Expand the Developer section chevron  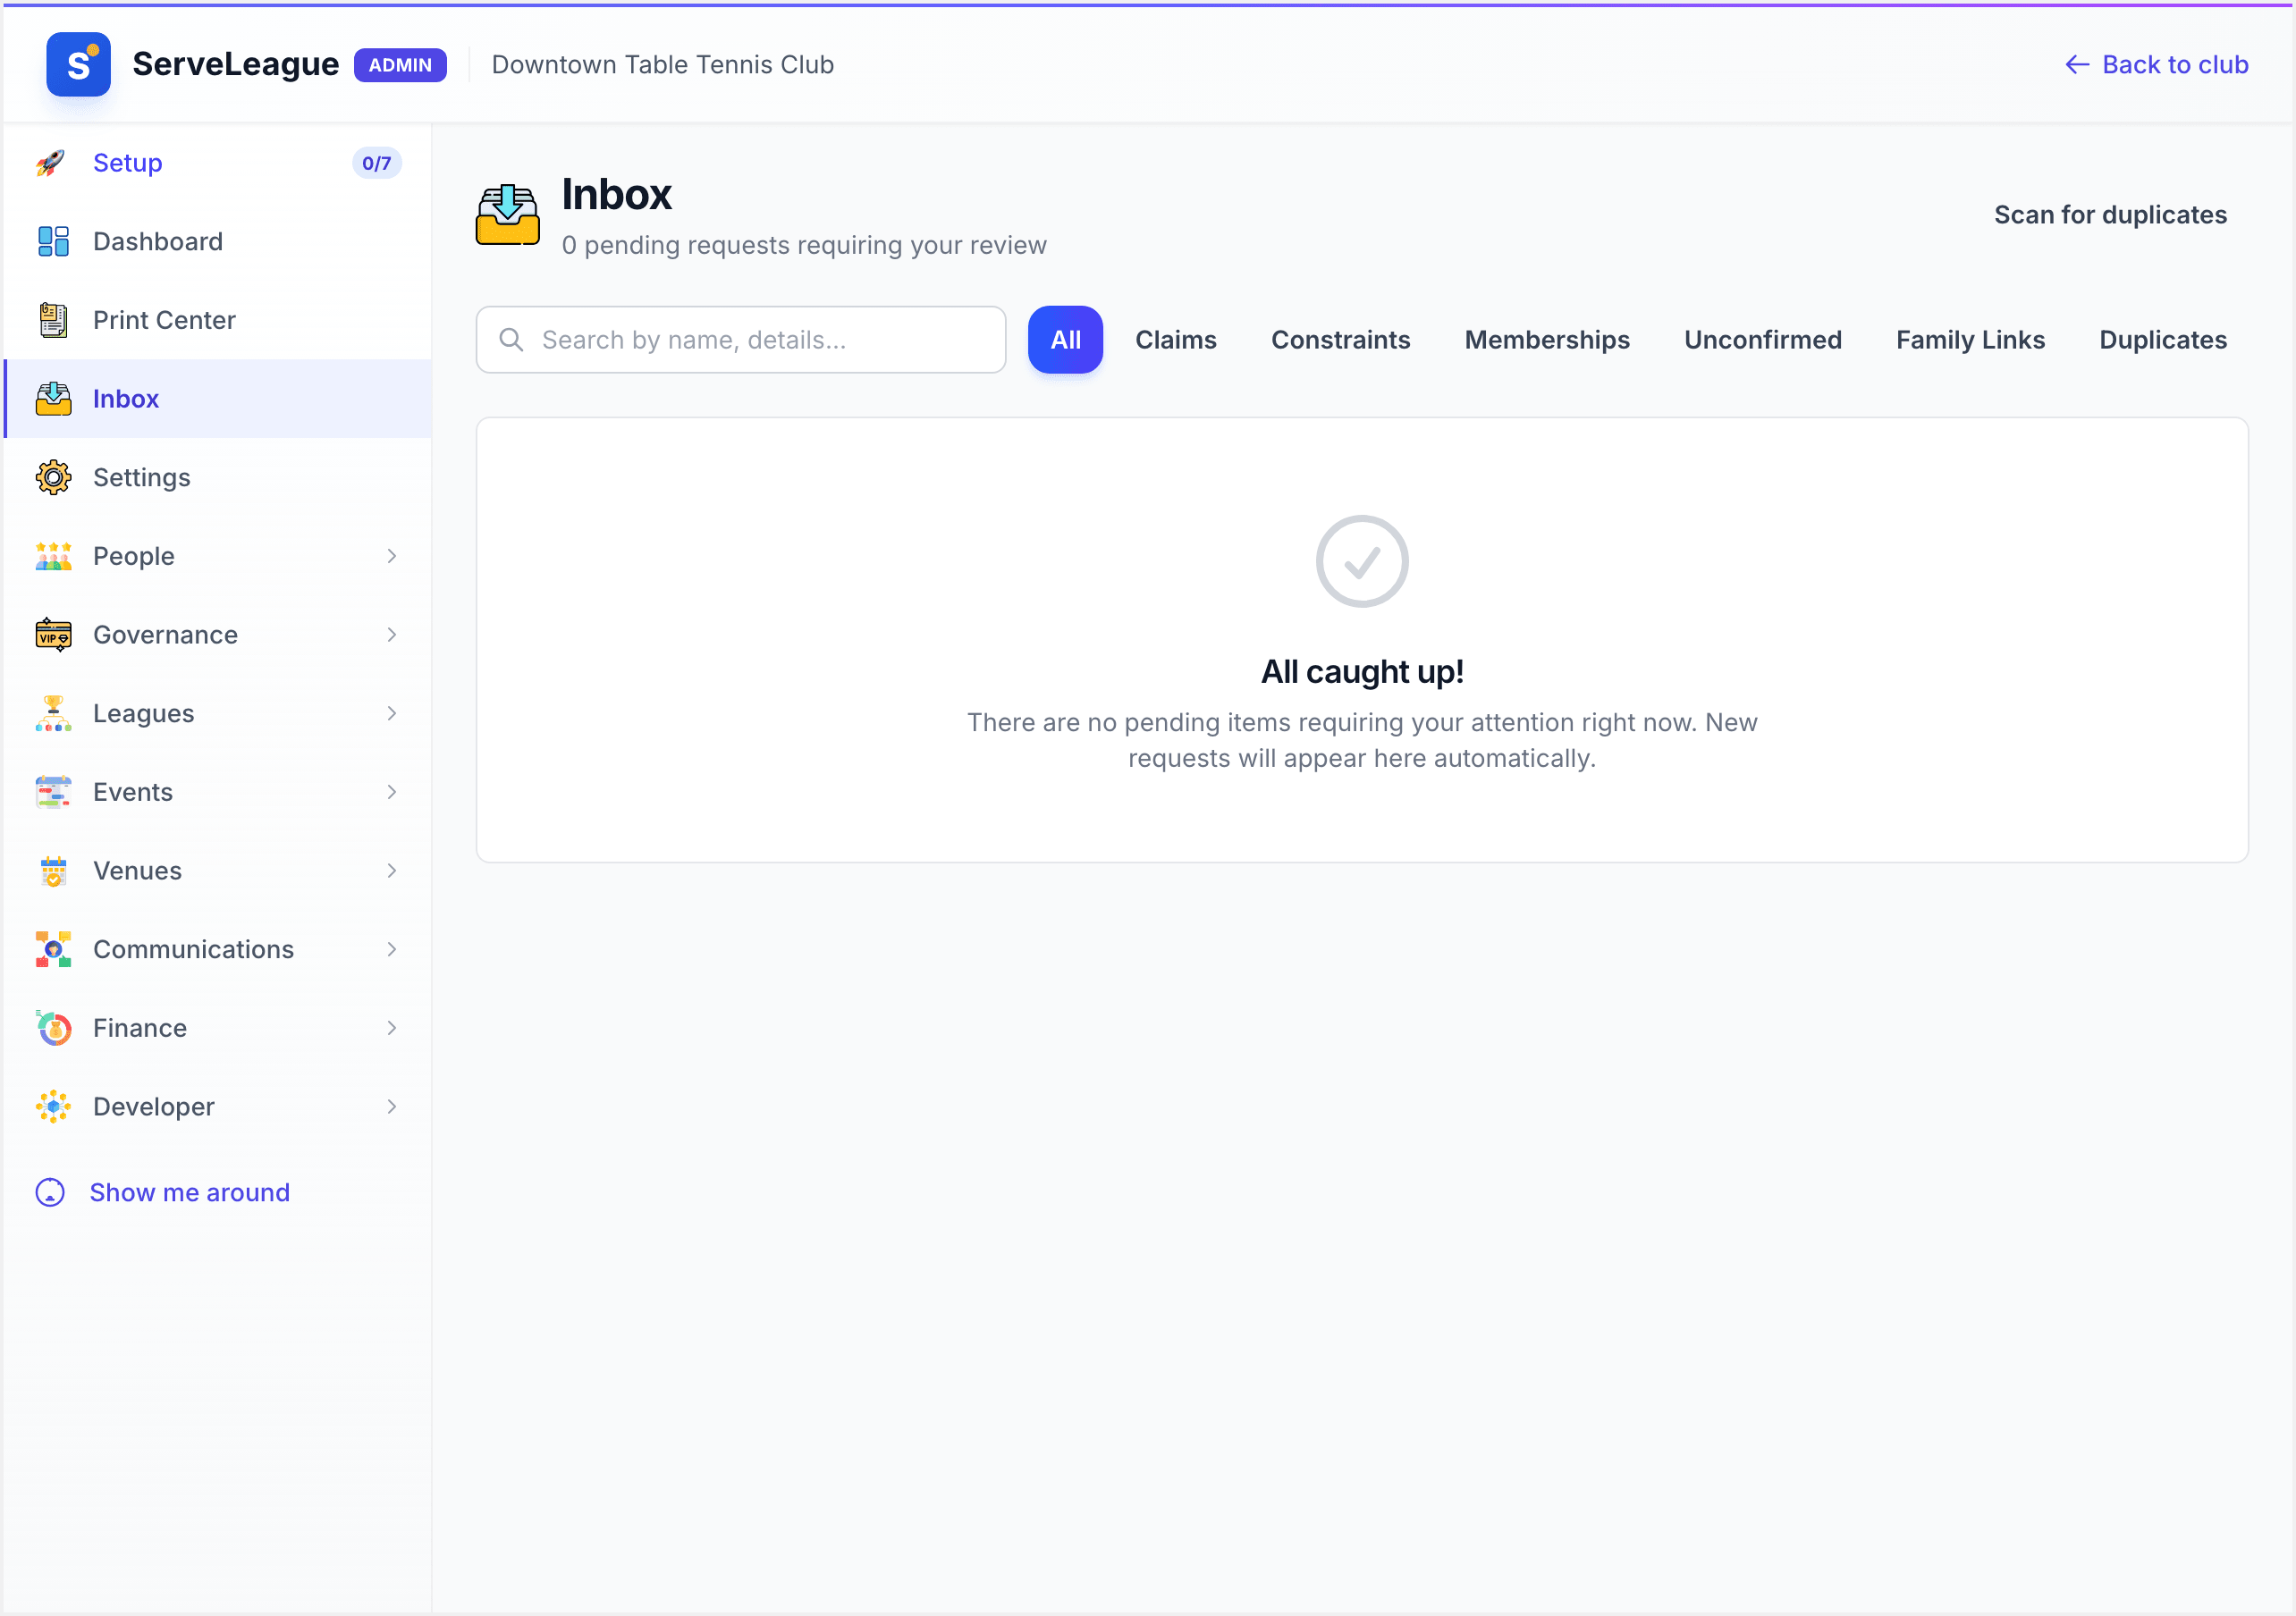pyautogui.click(x=391, y=1107)
